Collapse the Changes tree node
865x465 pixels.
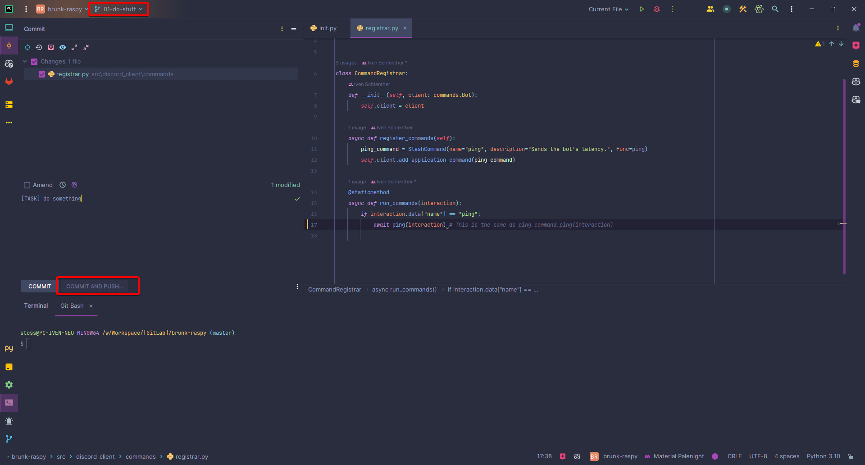click(x=25, y=62)
